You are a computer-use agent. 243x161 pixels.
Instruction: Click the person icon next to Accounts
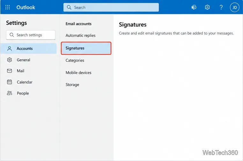point(10,48)
